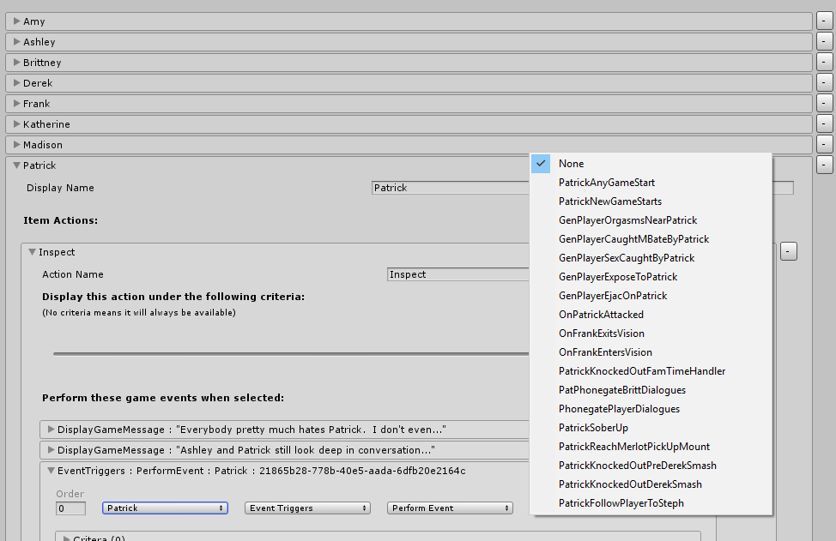836x541 pixels.
Task: Click the Display Name text field
Action: [x=451, y=188]
